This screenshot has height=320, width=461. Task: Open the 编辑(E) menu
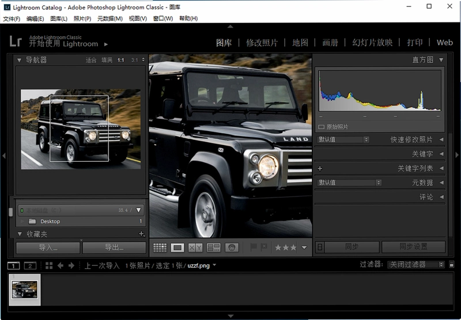tap(35, 18)
